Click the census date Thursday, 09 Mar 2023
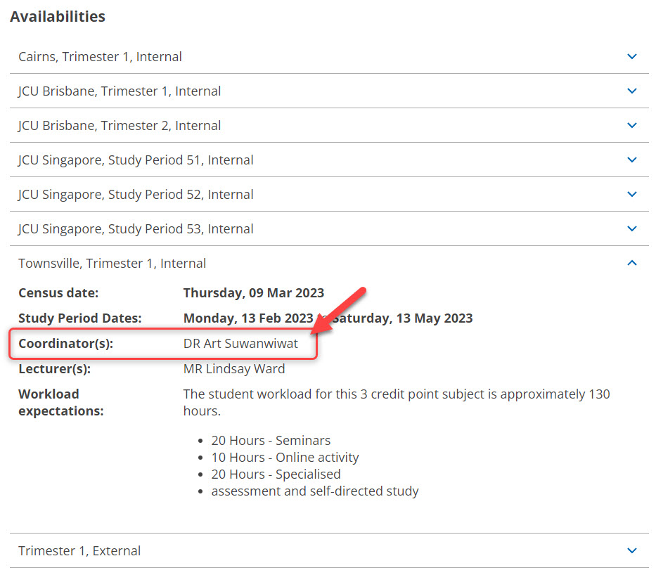 click(x=254, y=292)
